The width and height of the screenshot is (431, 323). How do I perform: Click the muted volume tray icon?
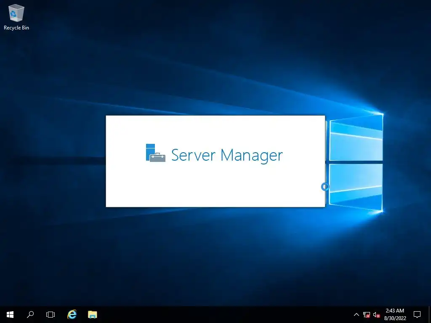377,315
